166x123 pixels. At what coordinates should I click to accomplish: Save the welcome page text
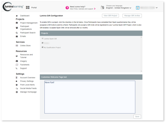pyautogui.click(x=137, y=117)
